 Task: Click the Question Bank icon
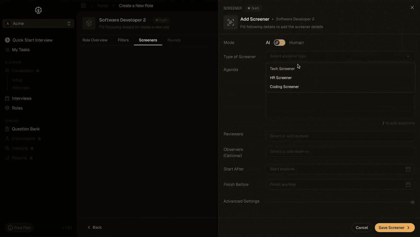click(7, 129)
